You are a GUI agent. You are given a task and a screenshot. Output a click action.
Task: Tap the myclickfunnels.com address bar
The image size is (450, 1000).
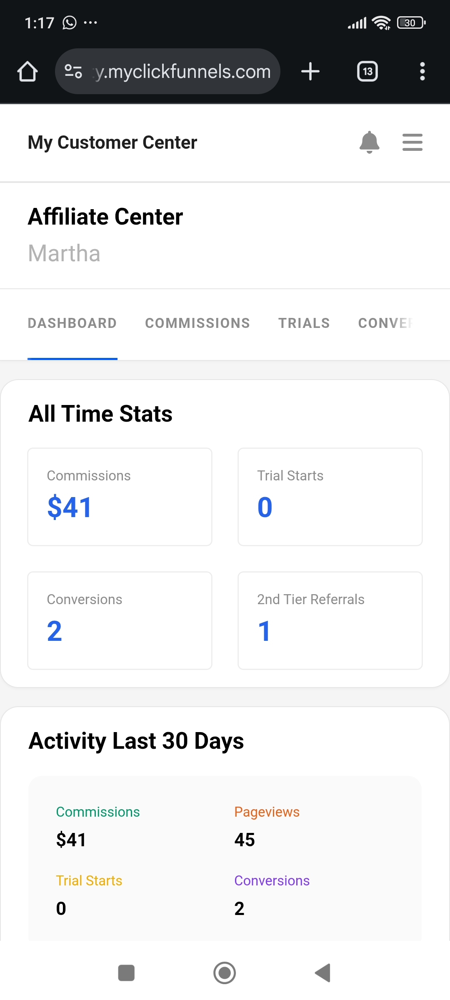tap(182, 71)
